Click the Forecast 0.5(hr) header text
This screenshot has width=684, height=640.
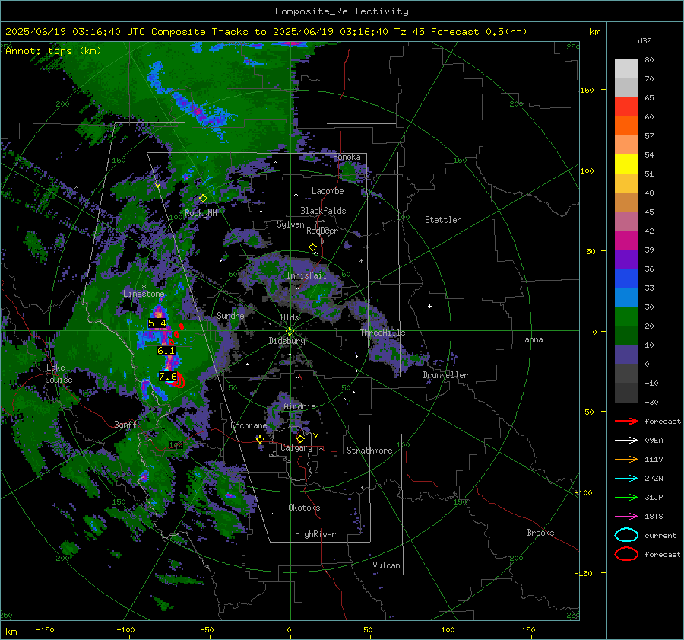point(479,32)
